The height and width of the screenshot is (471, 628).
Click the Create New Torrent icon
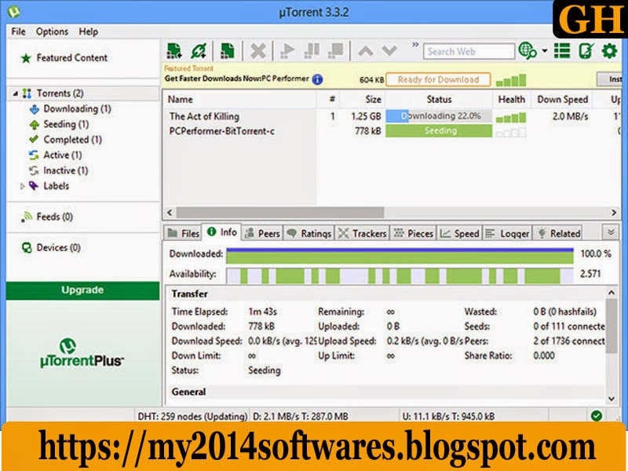[x=228, y=51]
